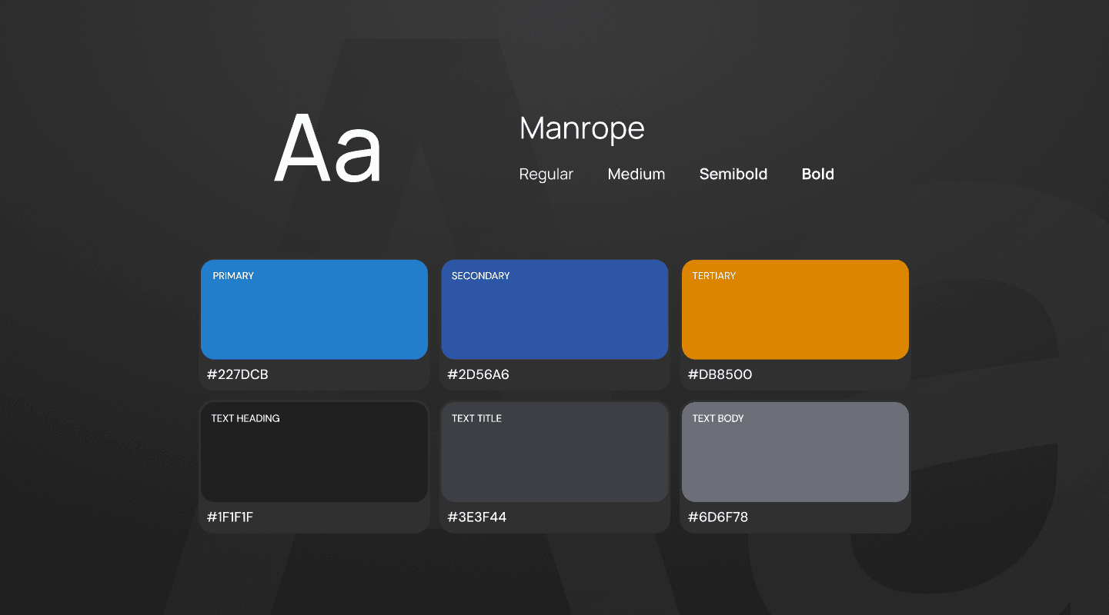Click the Bold font weight label

click(818, 175)
